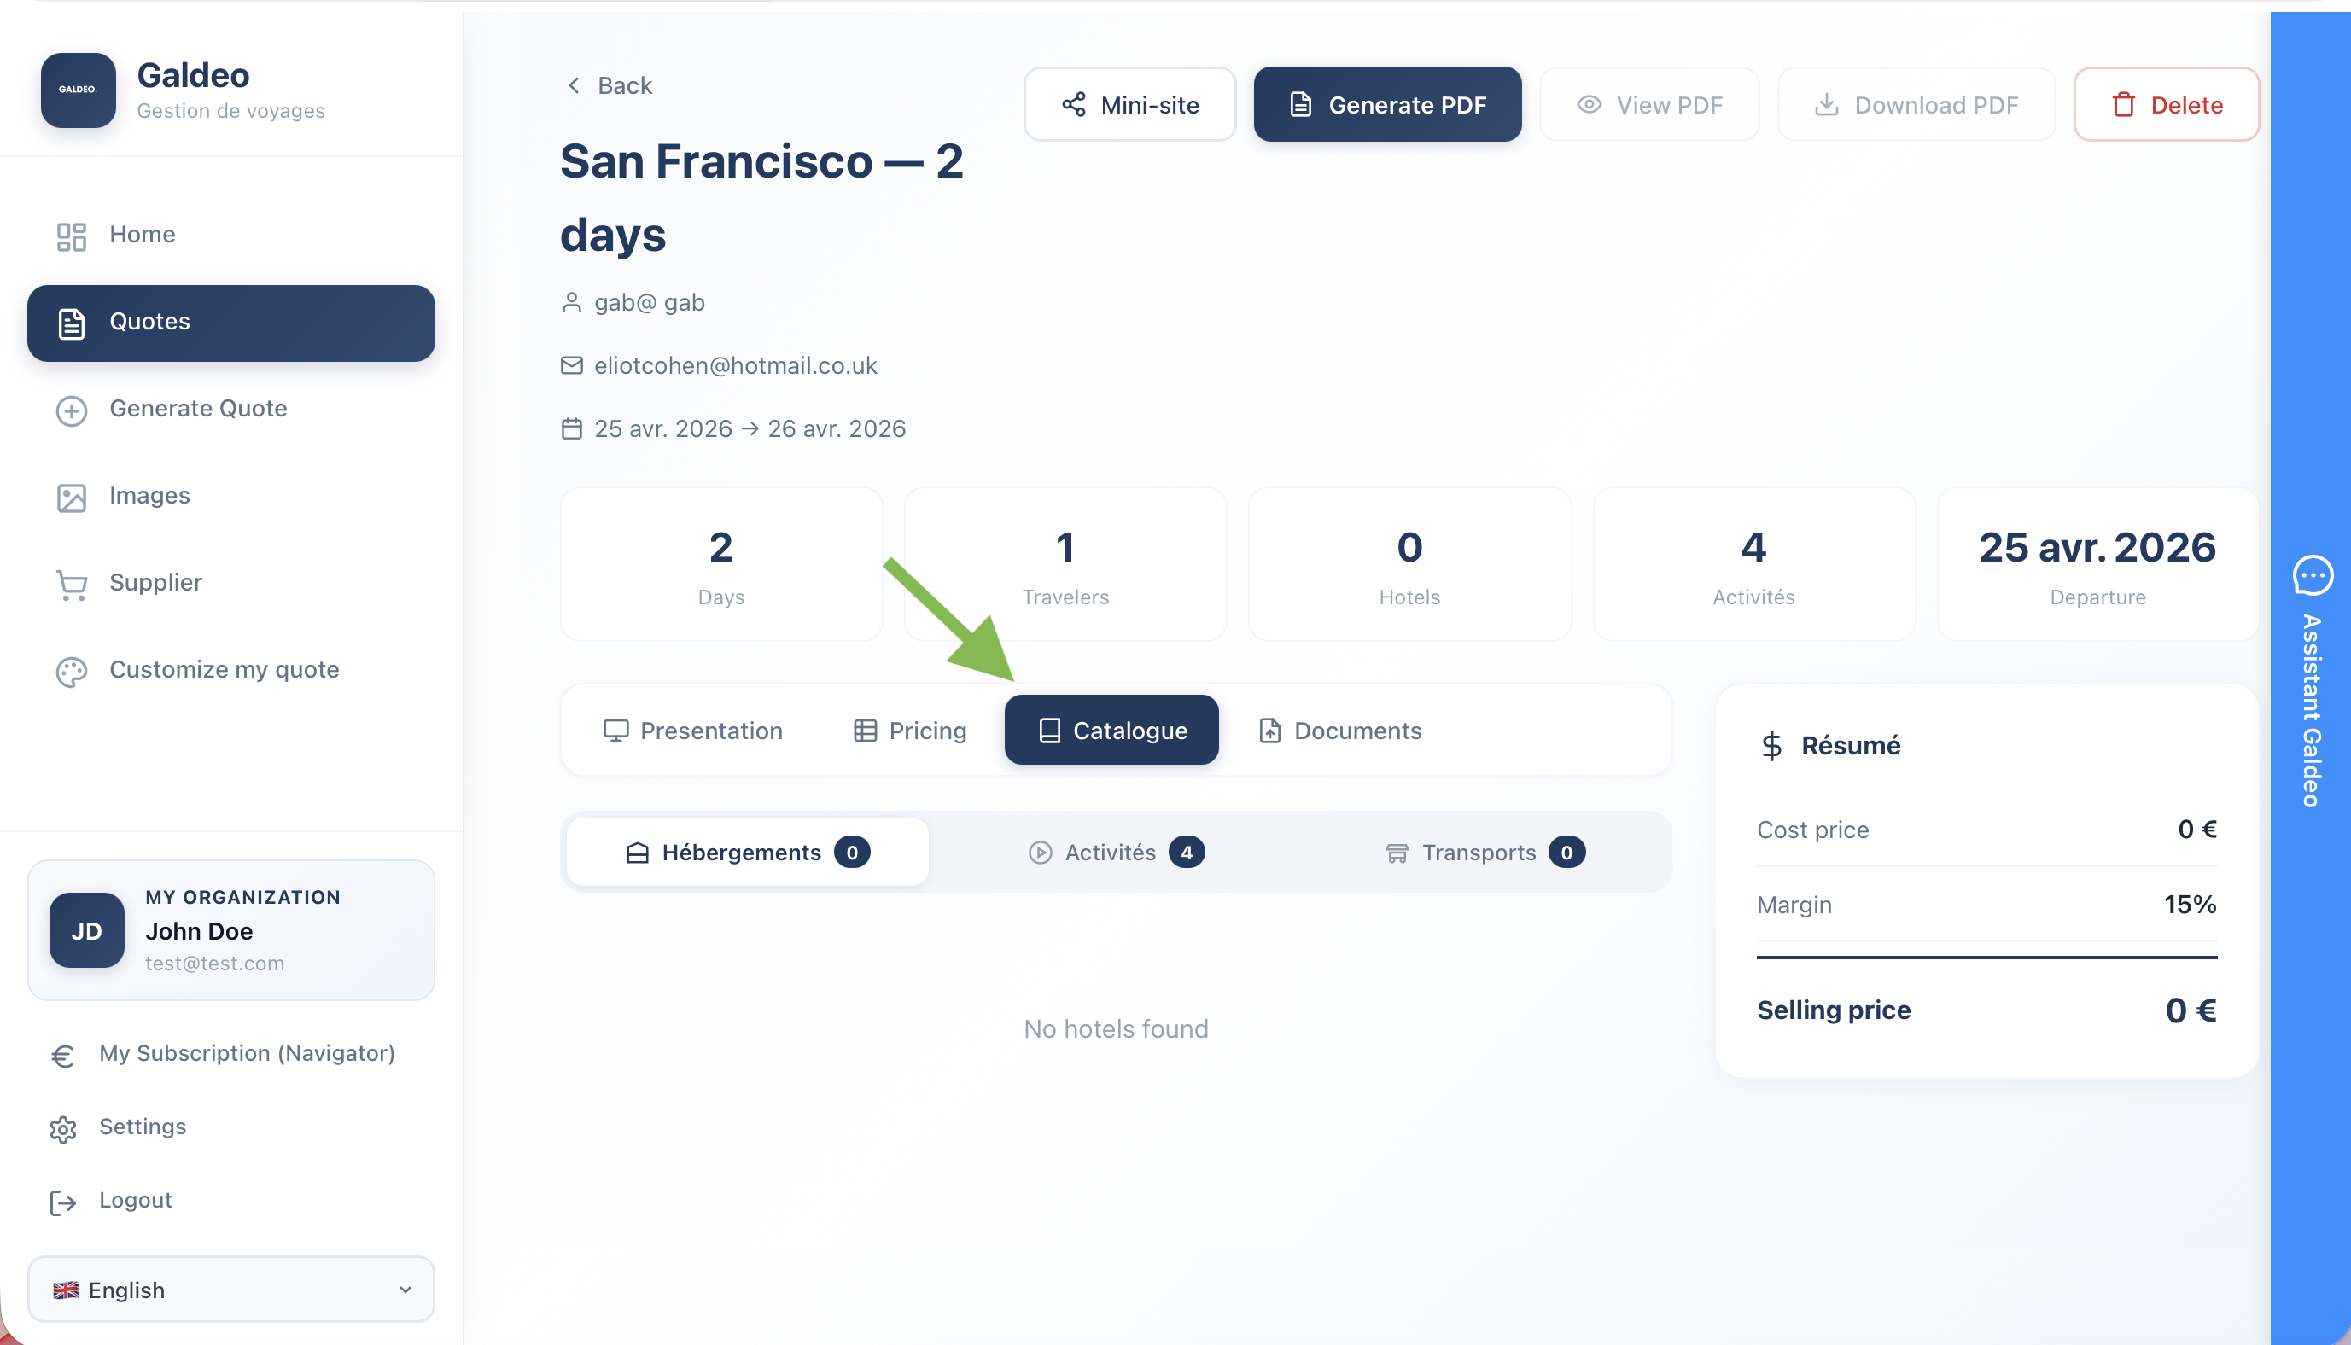The height and width of the screenshot is (1345, 2351).
Task: Switch to the Transports sub-tab
Action: point(1485,852)
